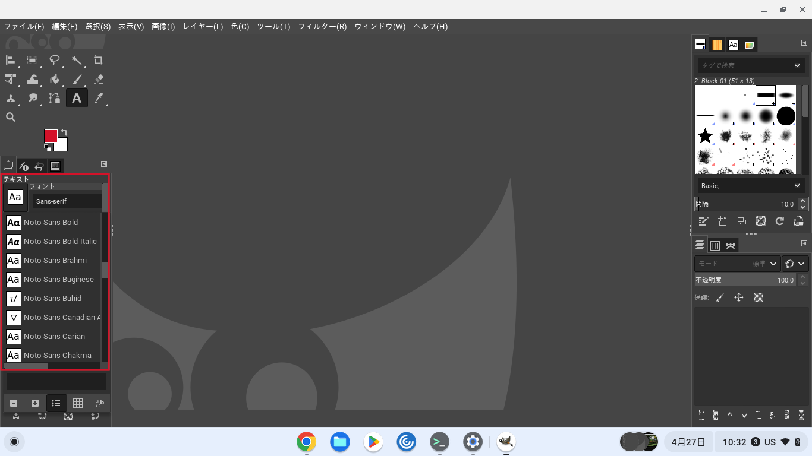Viewport: 812px width, 456px height.
Task: Refresh brushes with the reload icon
Action: (x=779, y=221)
